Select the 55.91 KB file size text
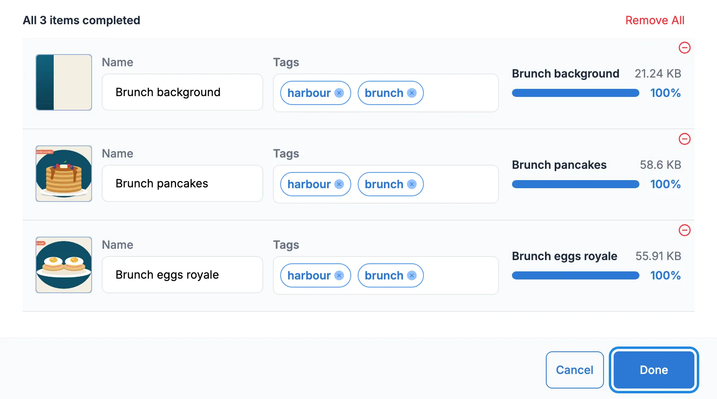 point(658,256)
